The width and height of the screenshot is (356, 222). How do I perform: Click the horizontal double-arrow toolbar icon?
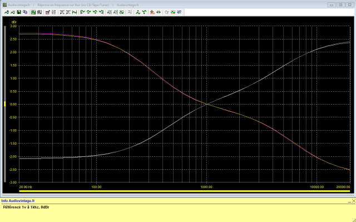[x=159, y=12]
